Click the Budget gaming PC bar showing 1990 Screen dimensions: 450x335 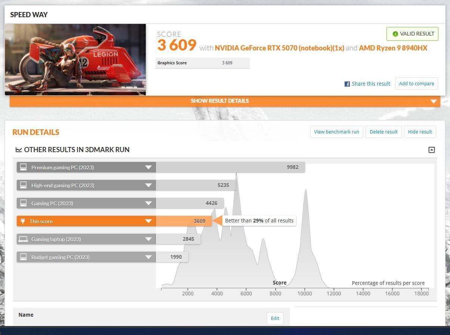pos(172,257)
